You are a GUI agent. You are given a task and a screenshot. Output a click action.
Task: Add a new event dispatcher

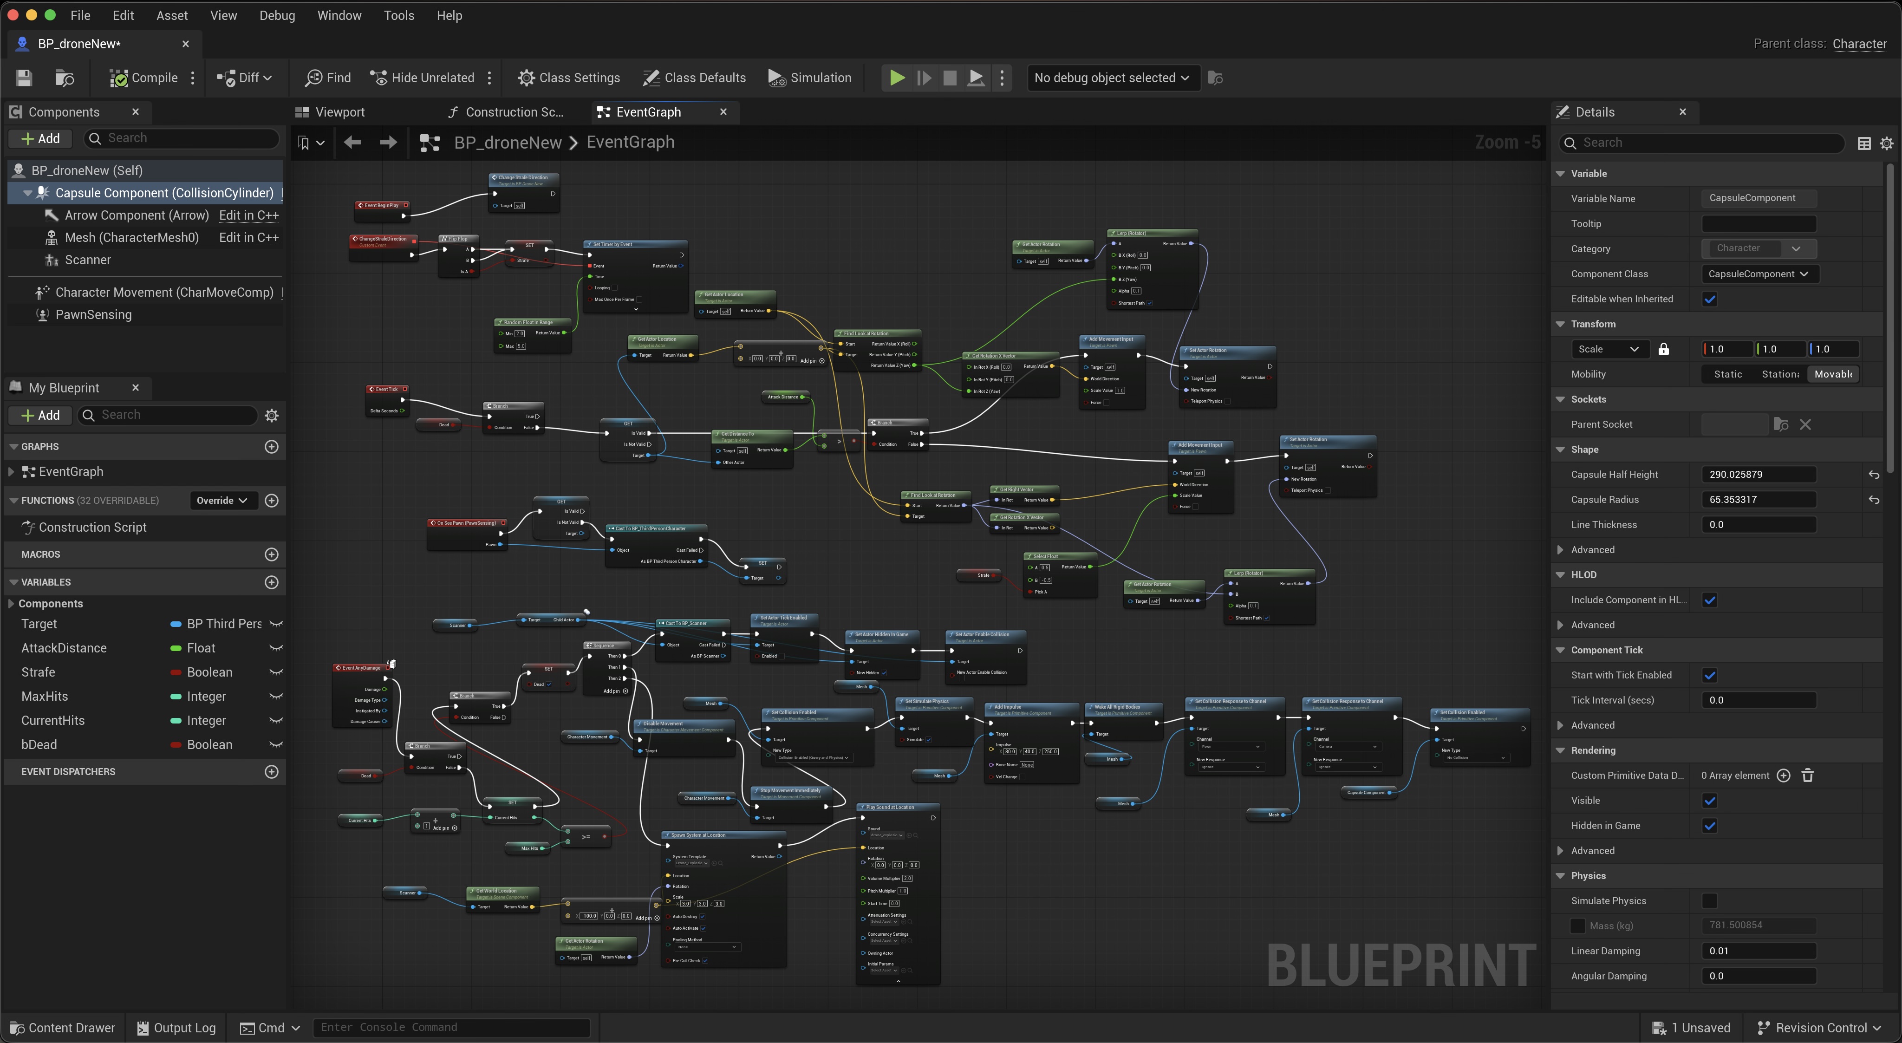(272, 771)
